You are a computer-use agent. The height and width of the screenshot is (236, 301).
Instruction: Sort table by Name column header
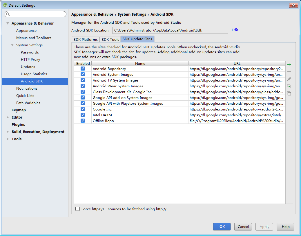pyautogui.click(x=140, y=63)
